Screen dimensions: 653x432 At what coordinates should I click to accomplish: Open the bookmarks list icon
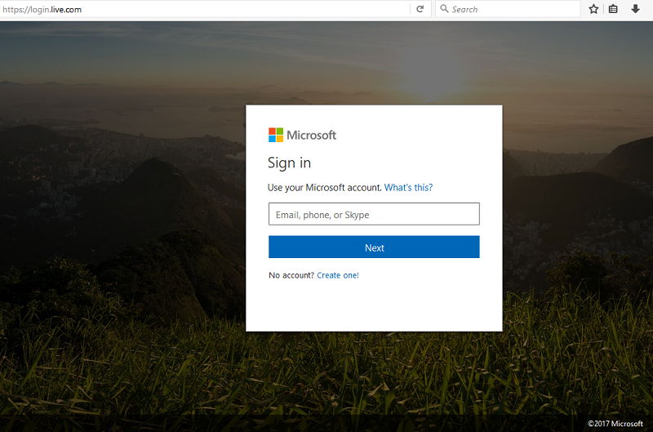[x=613, y=9]
